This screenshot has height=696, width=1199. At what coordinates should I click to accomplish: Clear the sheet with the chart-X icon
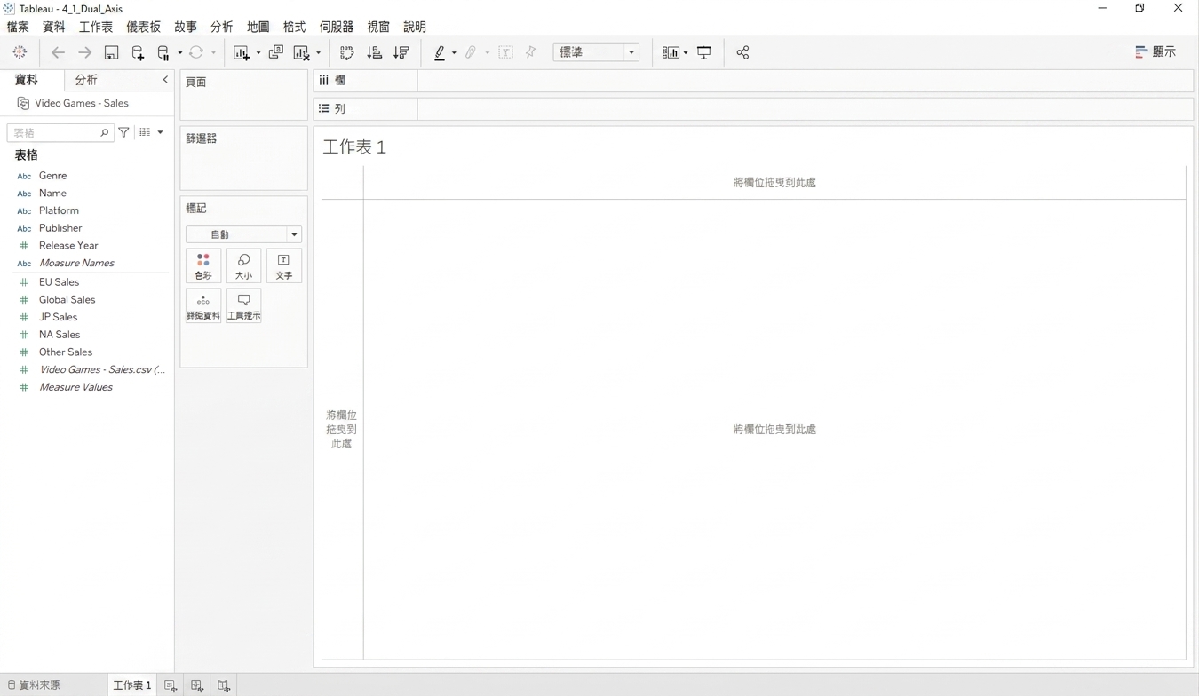(302, 53)
